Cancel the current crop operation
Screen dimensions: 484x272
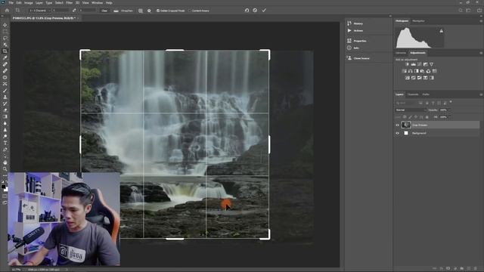pyautogui.click(x=255, y=10)
